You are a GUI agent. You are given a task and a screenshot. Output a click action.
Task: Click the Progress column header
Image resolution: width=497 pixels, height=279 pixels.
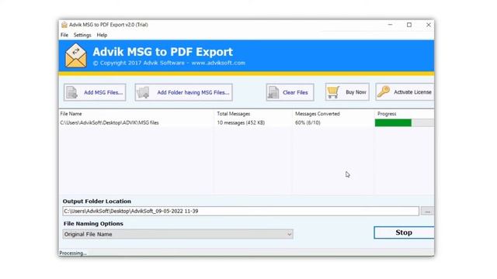pos(387,114)
